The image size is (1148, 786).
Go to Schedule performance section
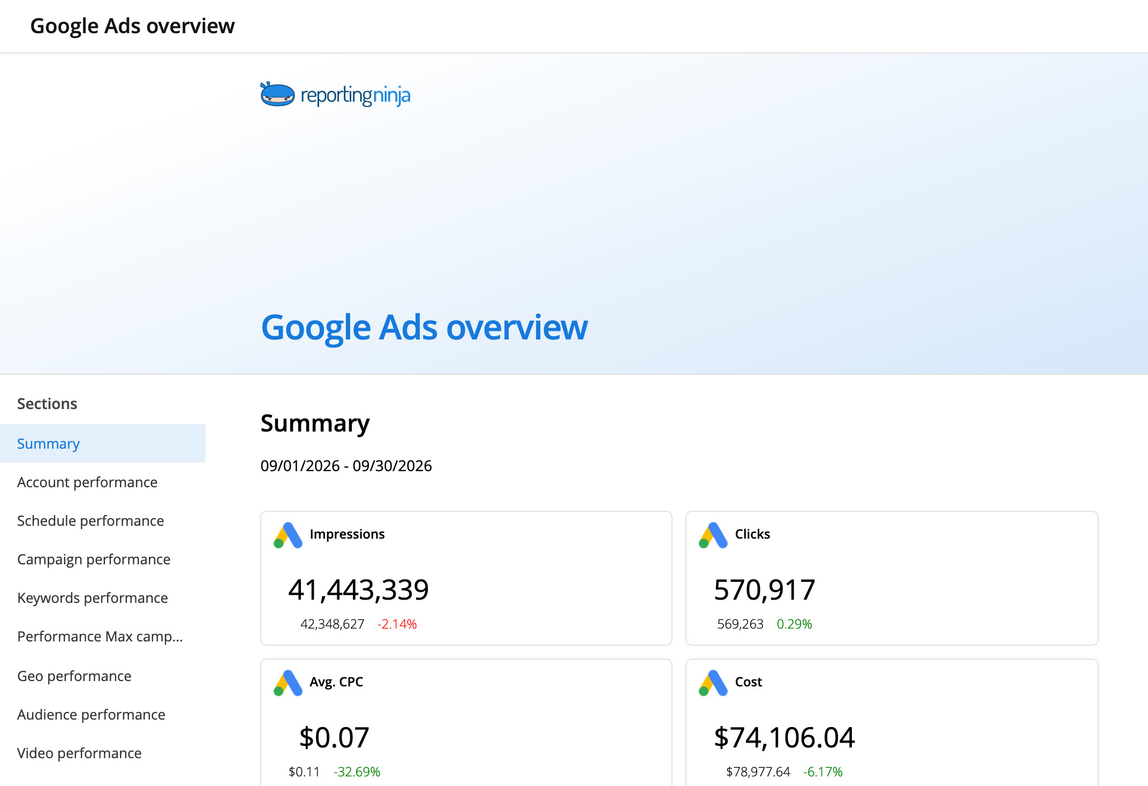pyautogui.click(x=103, y=520)
